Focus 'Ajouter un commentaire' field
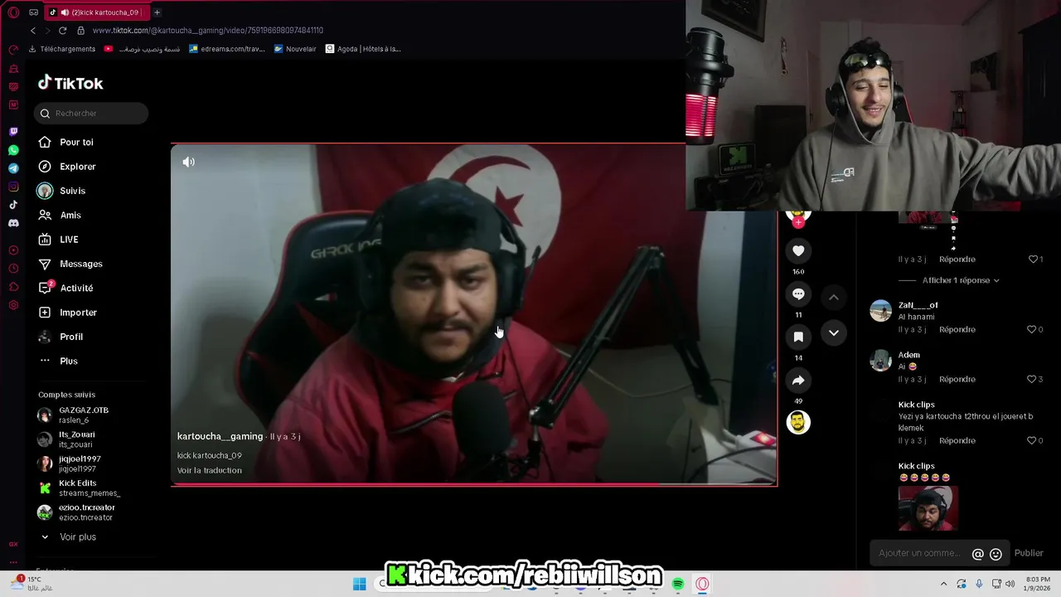The height and width of the screenshot is (597, 1061). [x=919, y=553]
